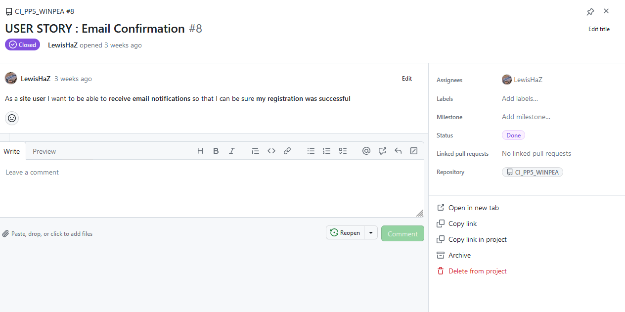Insert a task list
Image resolution: width=625 pixels, height=312 pixels.
(x=343, y=151)
